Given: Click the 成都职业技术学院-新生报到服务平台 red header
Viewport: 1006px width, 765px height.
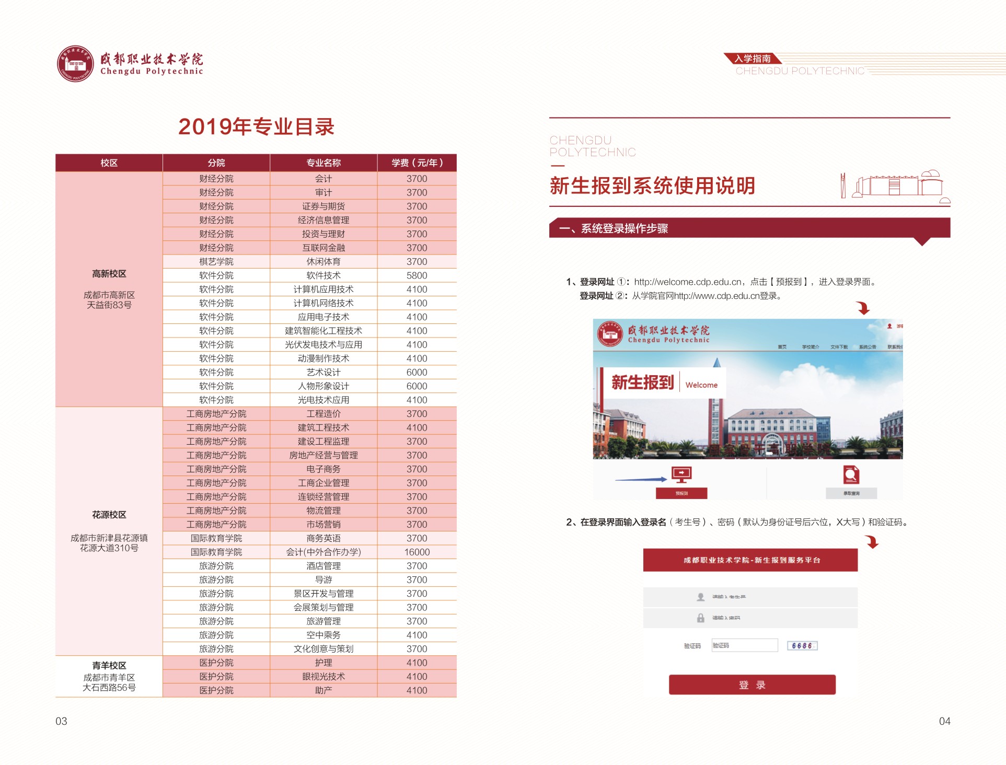Looking at the screenshot, I should click(x=750, y=560).
